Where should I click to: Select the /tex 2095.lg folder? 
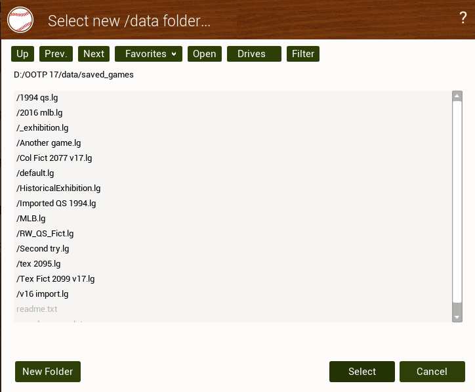tap(233, 264)
